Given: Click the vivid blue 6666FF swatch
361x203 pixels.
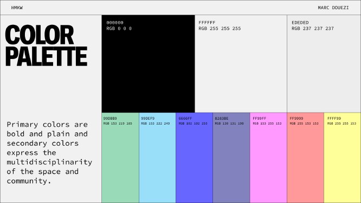Looking at the screenshot, I should tap(194, 158).
